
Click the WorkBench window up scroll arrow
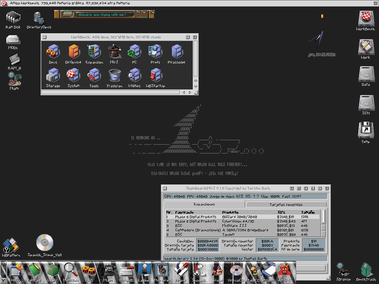tap(196, 80)
